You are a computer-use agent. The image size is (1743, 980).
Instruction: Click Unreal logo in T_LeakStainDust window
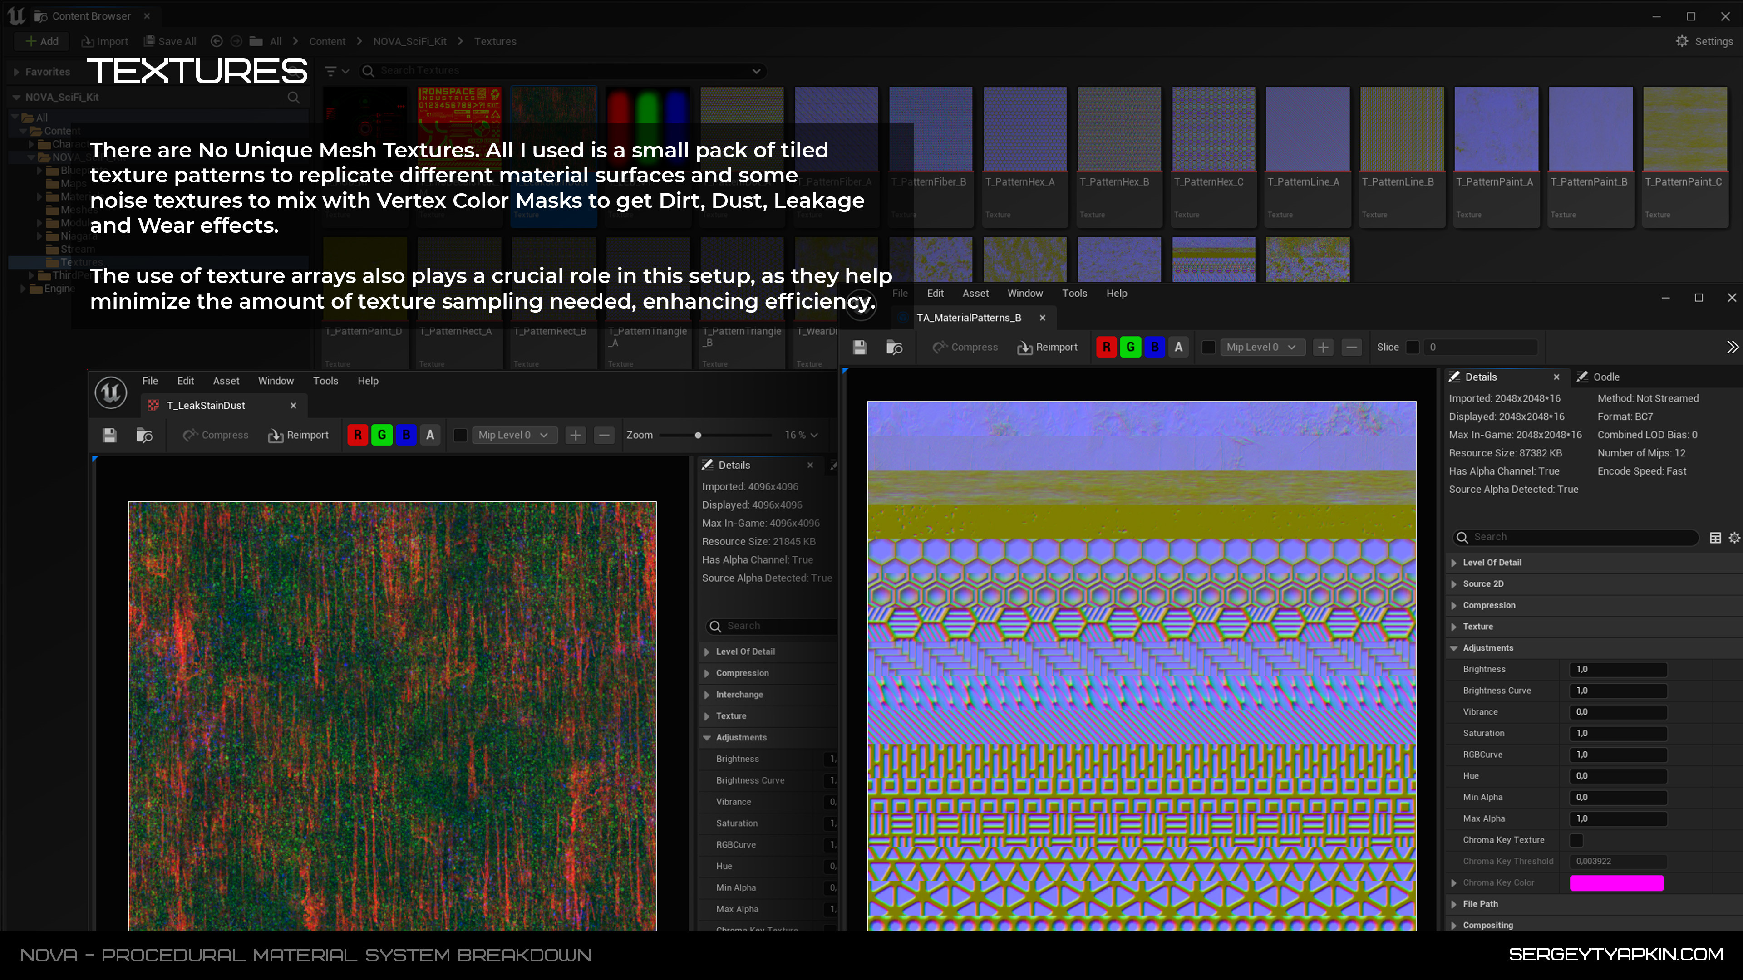[x=111, y=393]
